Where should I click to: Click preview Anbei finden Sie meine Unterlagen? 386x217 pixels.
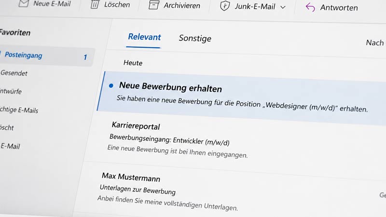coord(167,203)
